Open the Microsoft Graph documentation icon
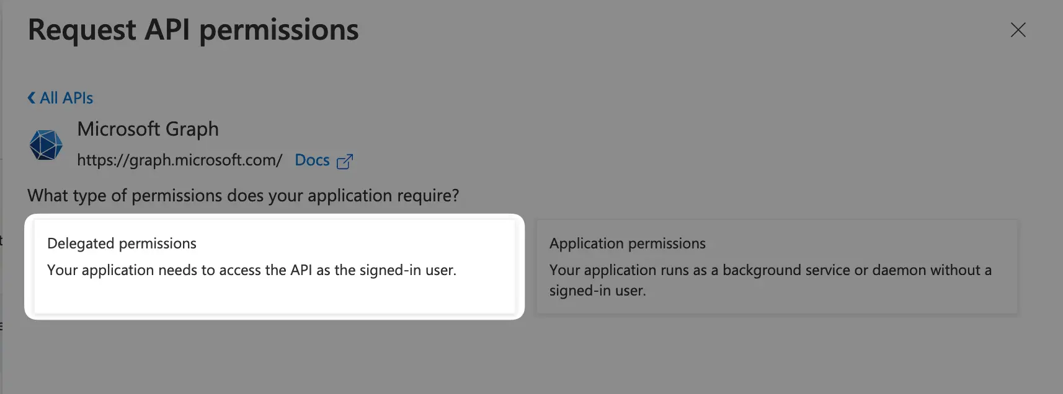Image resolution: width=1063 pixels, height=394 pixels. (345, 160)
